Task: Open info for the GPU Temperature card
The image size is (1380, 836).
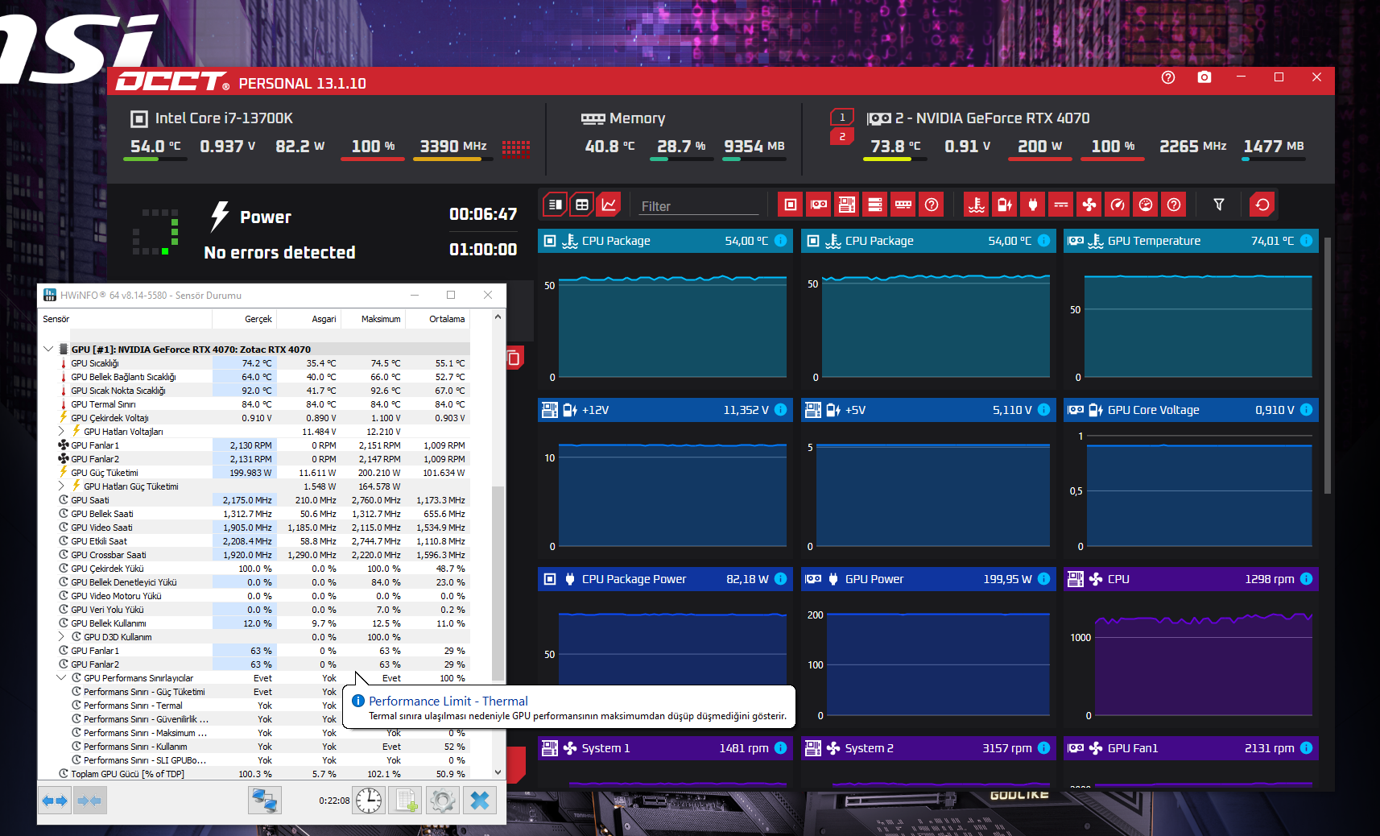Action: (1306, 241)
